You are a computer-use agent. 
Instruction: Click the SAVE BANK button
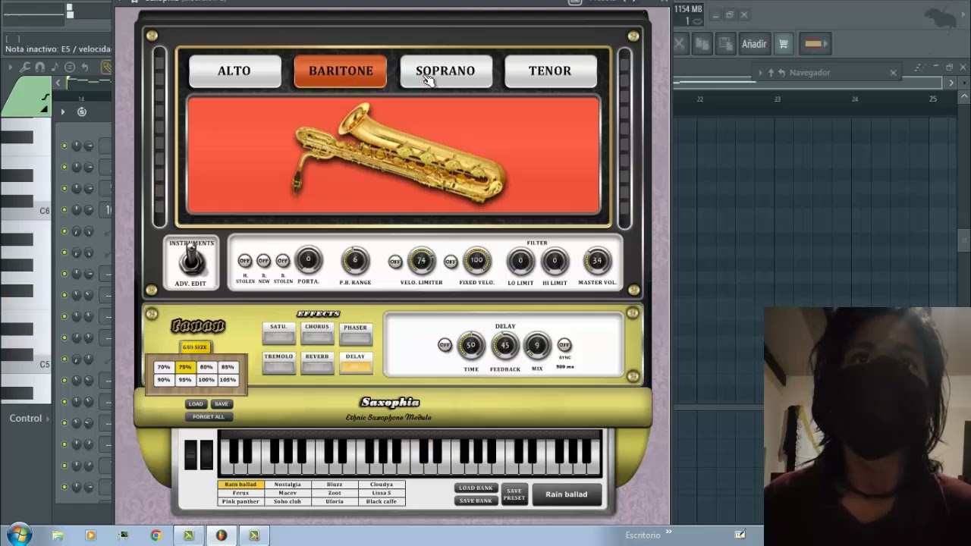476,500
